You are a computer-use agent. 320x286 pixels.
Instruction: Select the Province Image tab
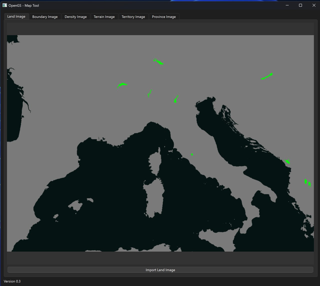click(164, 17)
